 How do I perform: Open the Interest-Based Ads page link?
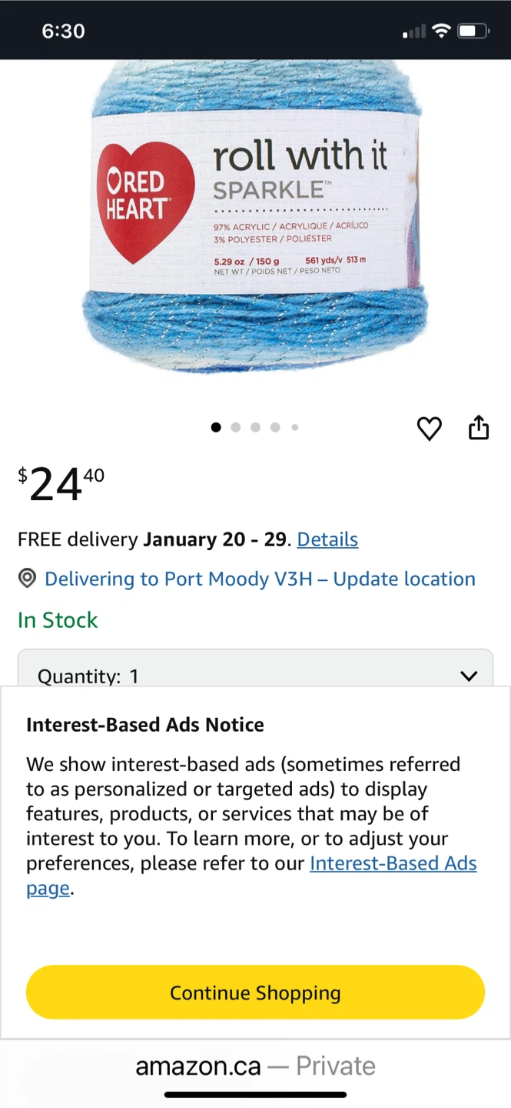pos(393,863)
